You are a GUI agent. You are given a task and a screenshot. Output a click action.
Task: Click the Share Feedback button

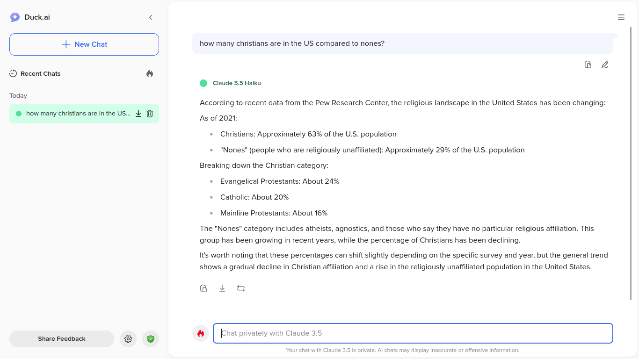[x=62, y=339]
